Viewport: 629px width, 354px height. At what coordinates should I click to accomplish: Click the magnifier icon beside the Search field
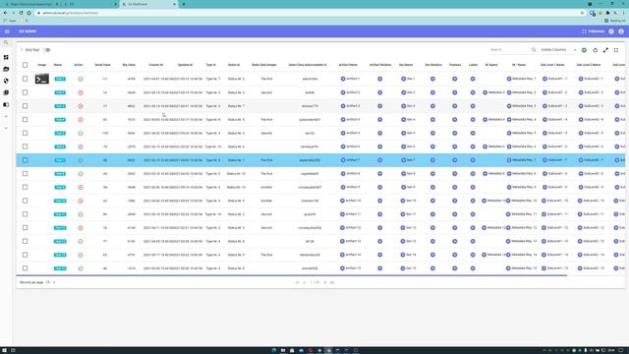tap(534, 50)
